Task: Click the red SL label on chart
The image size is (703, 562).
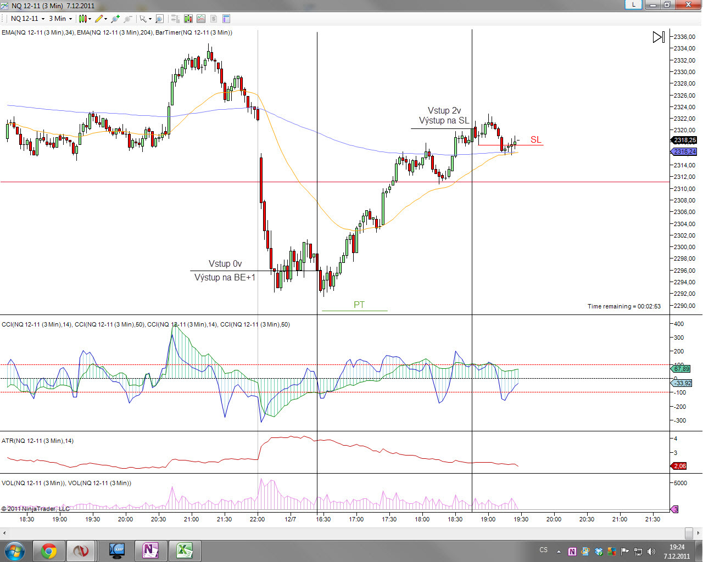Action: (535, 140)
